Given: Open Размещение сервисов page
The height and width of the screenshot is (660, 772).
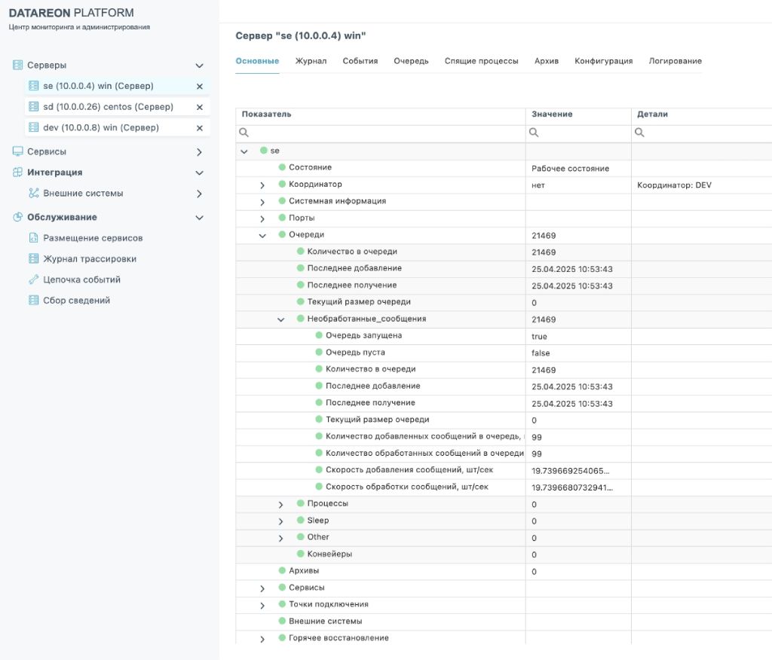Looking at the screenshot, I should click(x=93, y=238).
